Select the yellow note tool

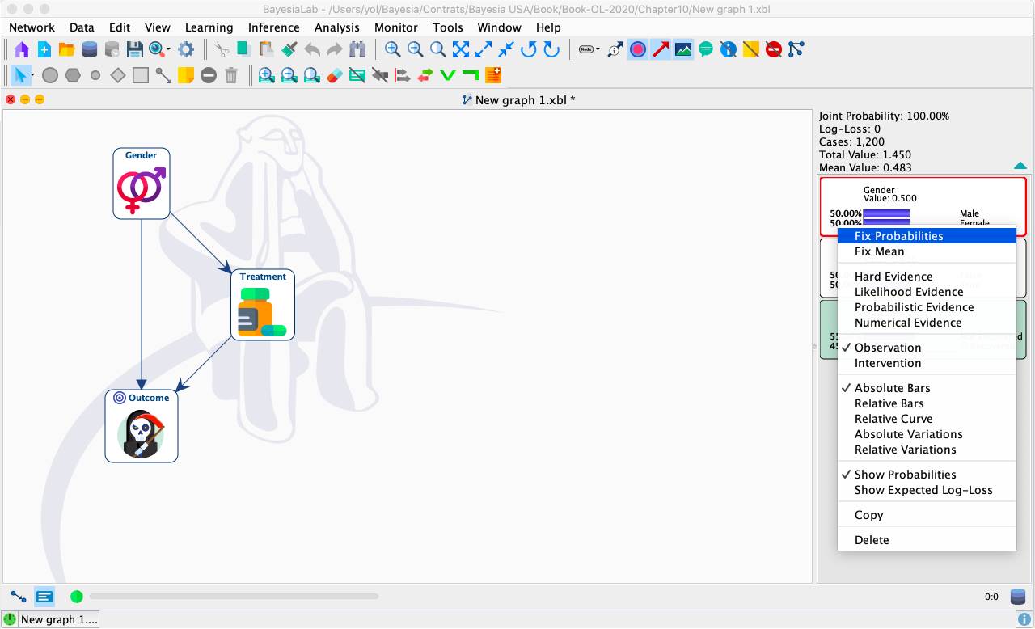[186, 75]
